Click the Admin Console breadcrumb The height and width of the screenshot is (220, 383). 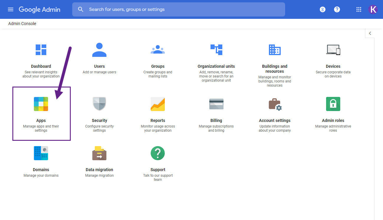[x=22, y=24]
